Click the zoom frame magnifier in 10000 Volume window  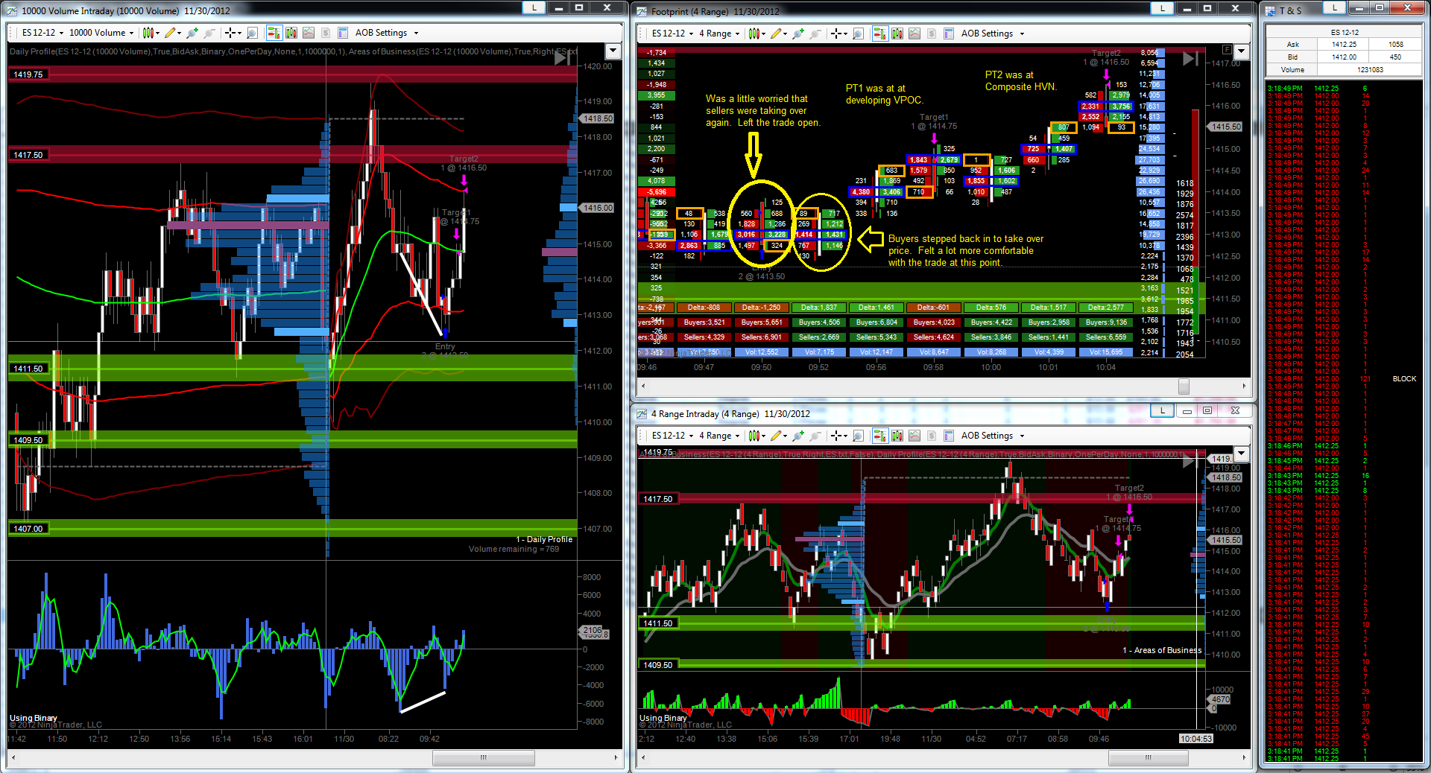(x=252, y=33)
